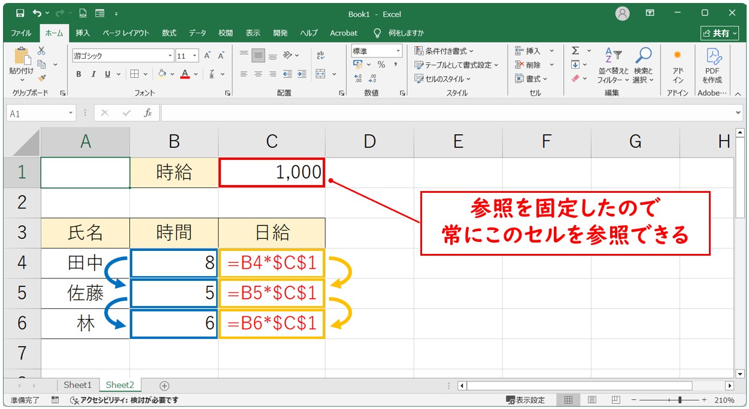The width and height of the screenshot is (749, 409).
Task: Open the Name Box dropdown arrow
Action: pyautogui.click(x=71, y=113)
